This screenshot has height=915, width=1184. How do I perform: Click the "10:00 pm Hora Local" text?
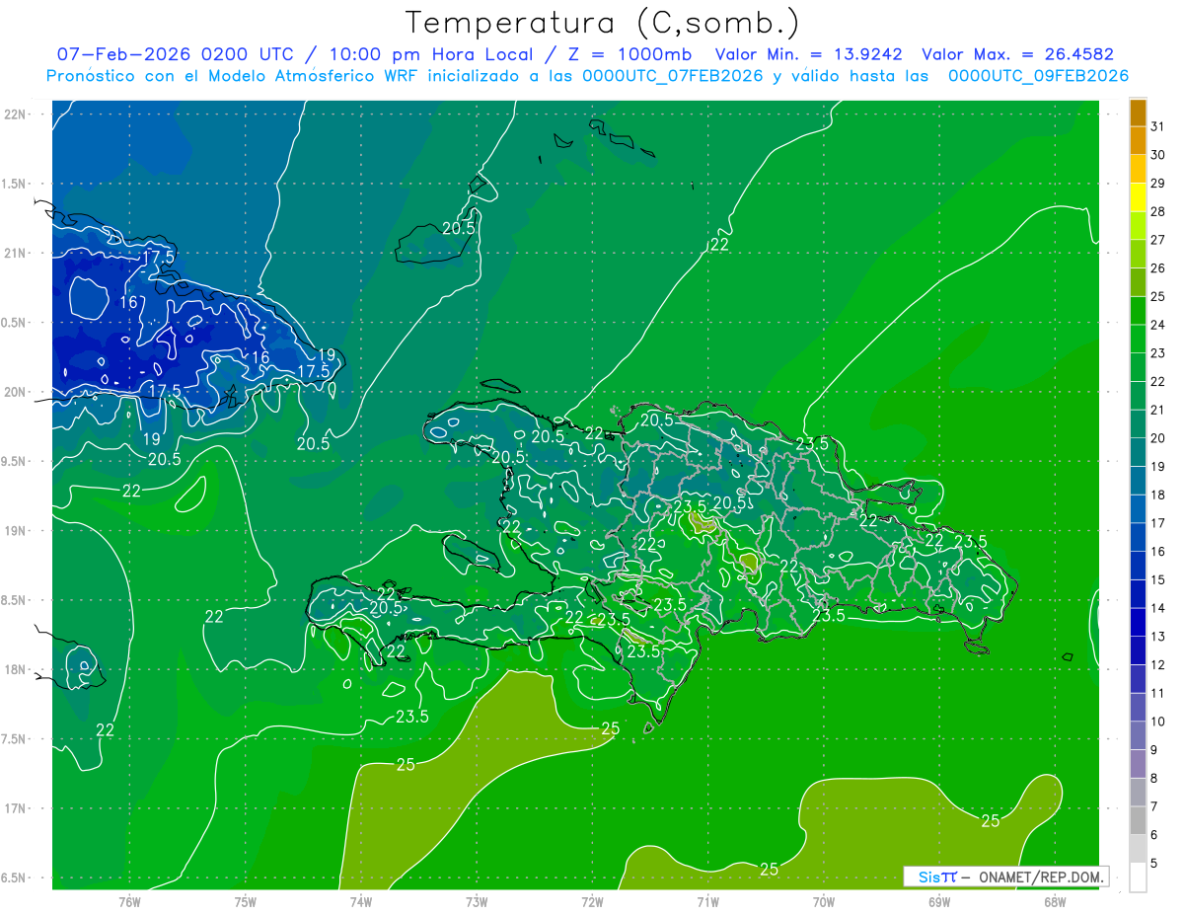pyautogui.click(x=433, y=54)
